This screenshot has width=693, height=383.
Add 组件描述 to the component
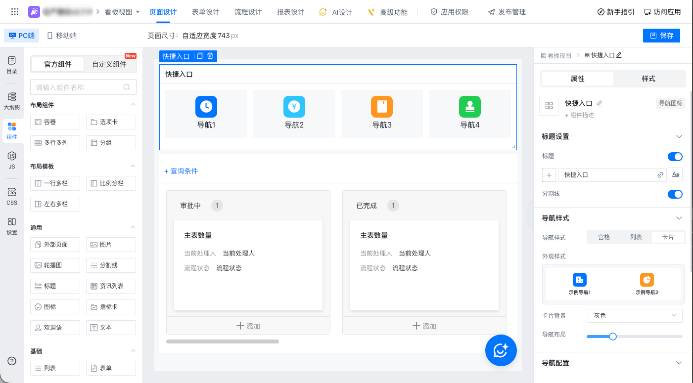579,115
